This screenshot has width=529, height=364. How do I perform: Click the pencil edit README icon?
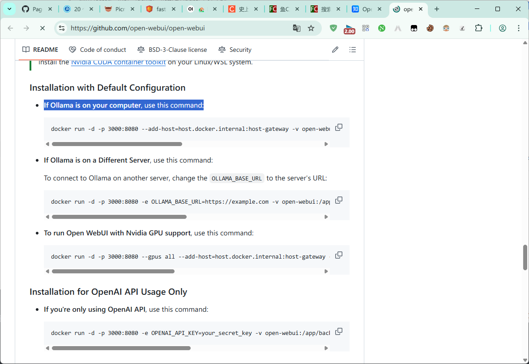[x=335, y=50]
